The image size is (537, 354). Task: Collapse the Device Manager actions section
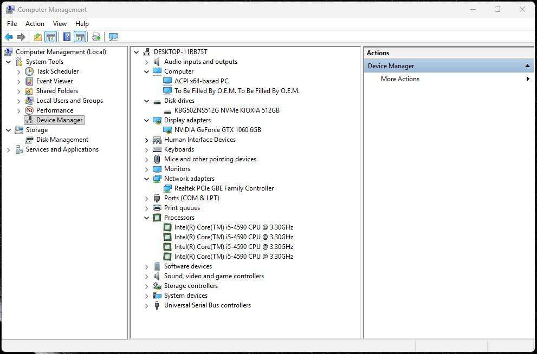click(x=527, y=66)
